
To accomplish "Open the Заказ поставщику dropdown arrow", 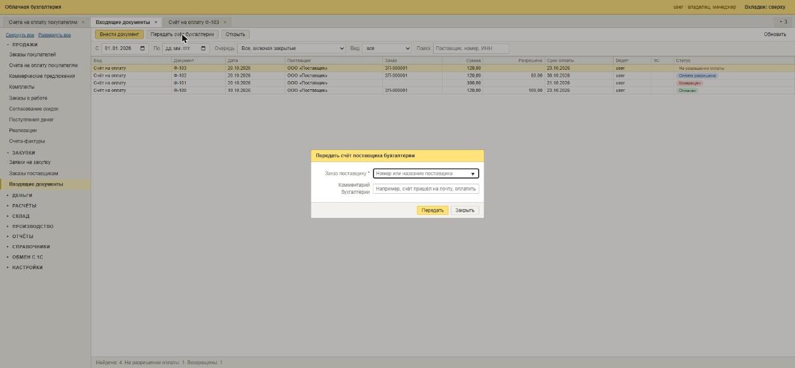I will [x=472, y=174].
